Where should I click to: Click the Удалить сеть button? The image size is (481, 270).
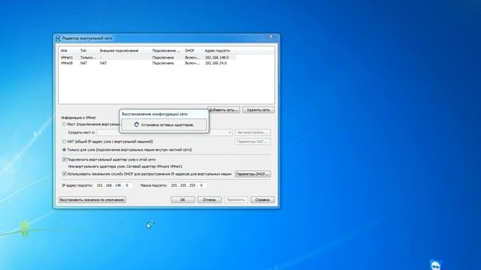pyautogui.click(x=259, y=110)
